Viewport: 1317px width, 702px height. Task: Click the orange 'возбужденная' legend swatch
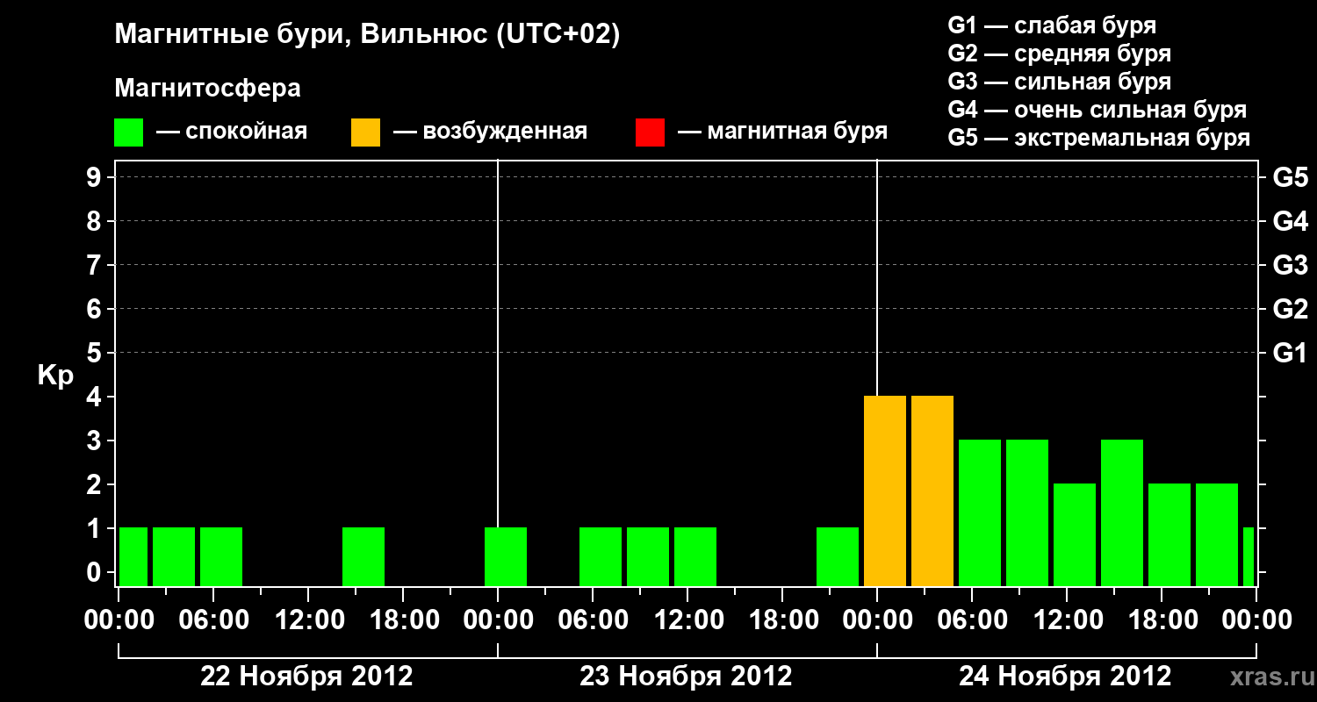click(x=366, y=133)
